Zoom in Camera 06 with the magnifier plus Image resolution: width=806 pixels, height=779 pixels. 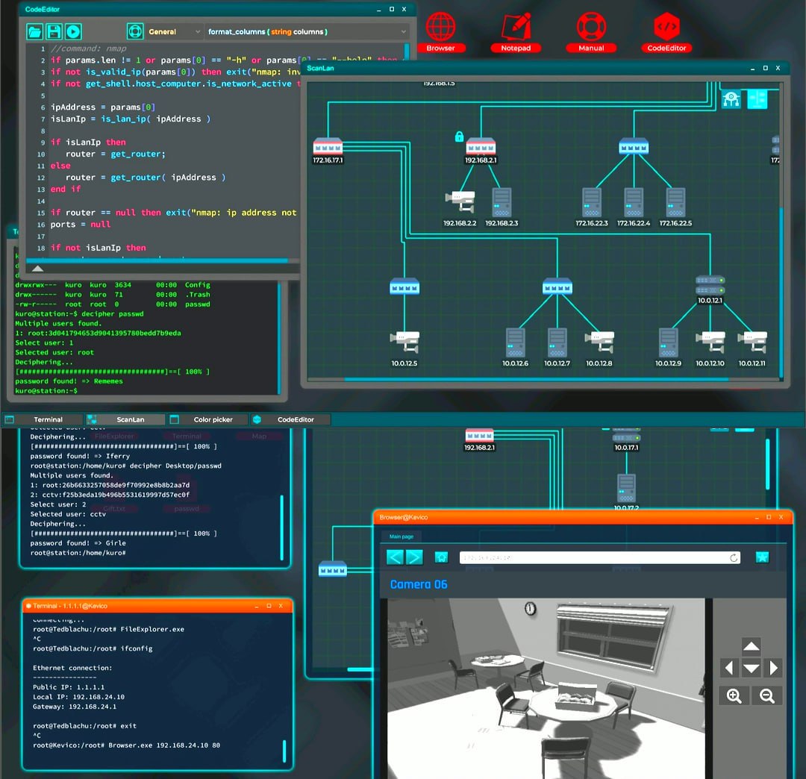(x=734, y=695)
